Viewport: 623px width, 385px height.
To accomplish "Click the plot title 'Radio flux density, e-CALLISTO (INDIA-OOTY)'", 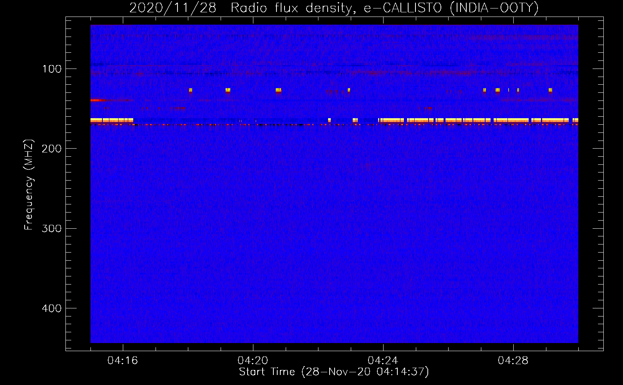I will [x=384, y=8].
